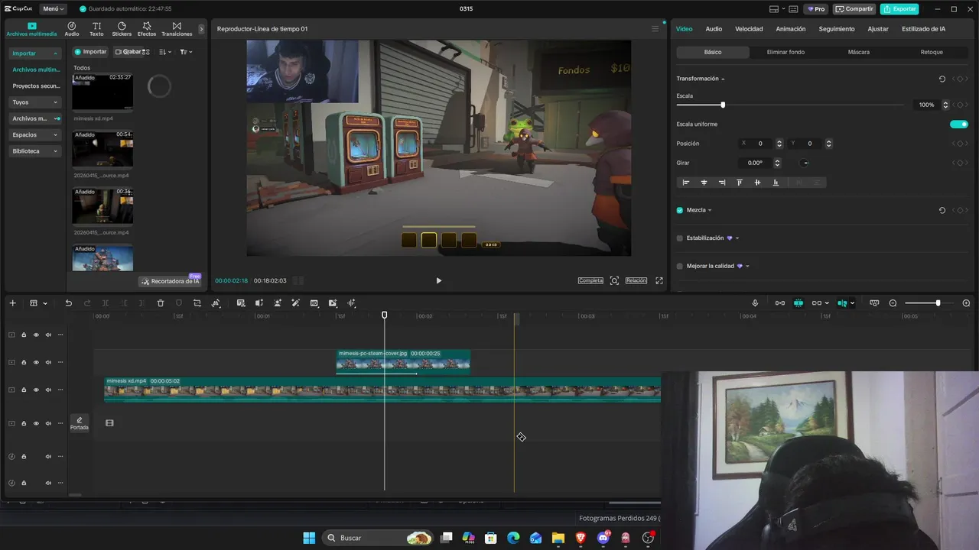Enable the Estabilización checkbox
The width and height of the screenshot is (979, 550).
click(x=680, y=238)
